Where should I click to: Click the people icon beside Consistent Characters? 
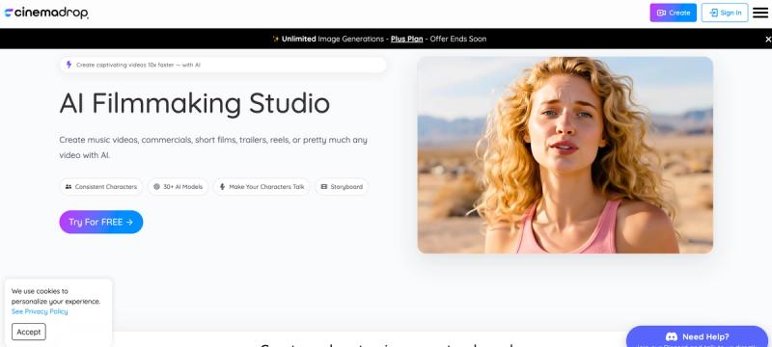[69, 187]
